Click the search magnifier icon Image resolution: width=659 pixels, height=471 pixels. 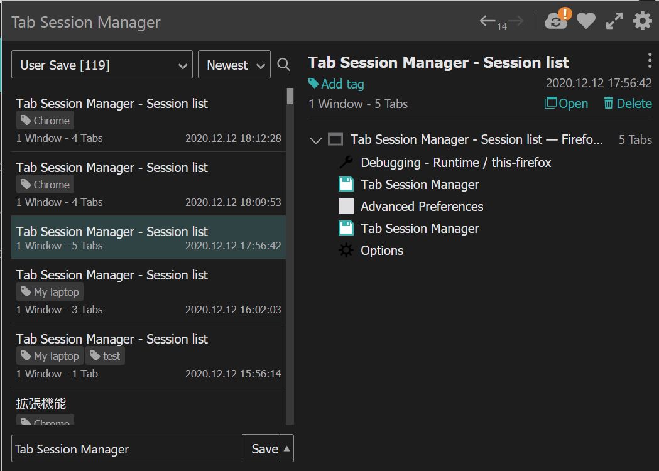click(284, 65)
